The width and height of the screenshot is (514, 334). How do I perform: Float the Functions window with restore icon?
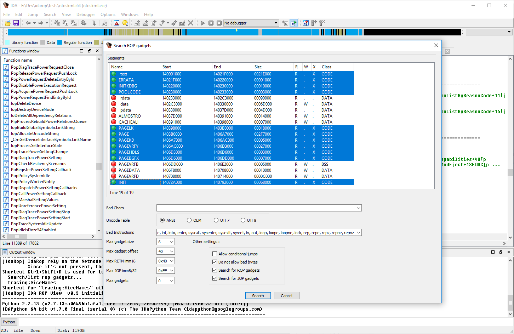[90, 51]
